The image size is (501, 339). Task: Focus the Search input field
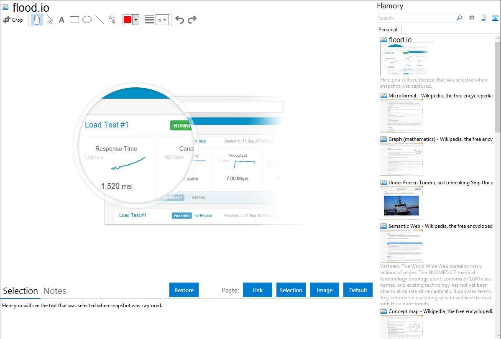[417, 18]
